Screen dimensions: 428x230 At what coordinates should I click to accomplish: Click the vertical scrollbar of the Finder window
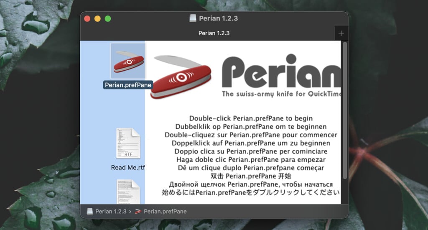pos(345,111)
